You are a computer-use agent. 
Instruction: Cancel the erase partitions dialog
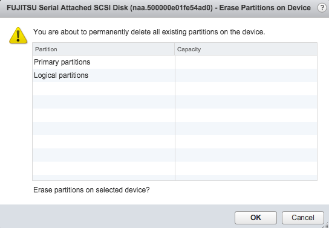[303, 218]
